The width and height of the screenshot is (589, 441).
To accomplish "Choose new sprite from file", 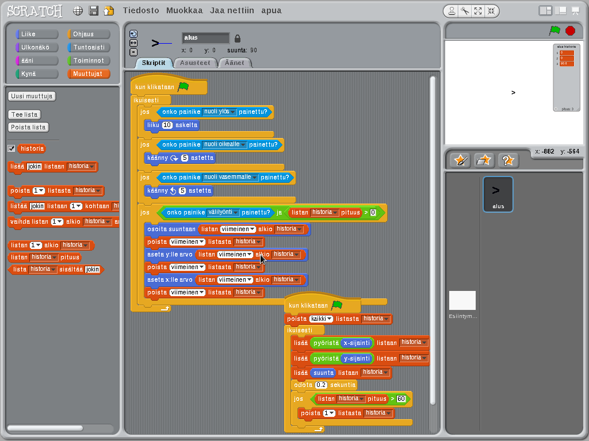I will (484, 161).
